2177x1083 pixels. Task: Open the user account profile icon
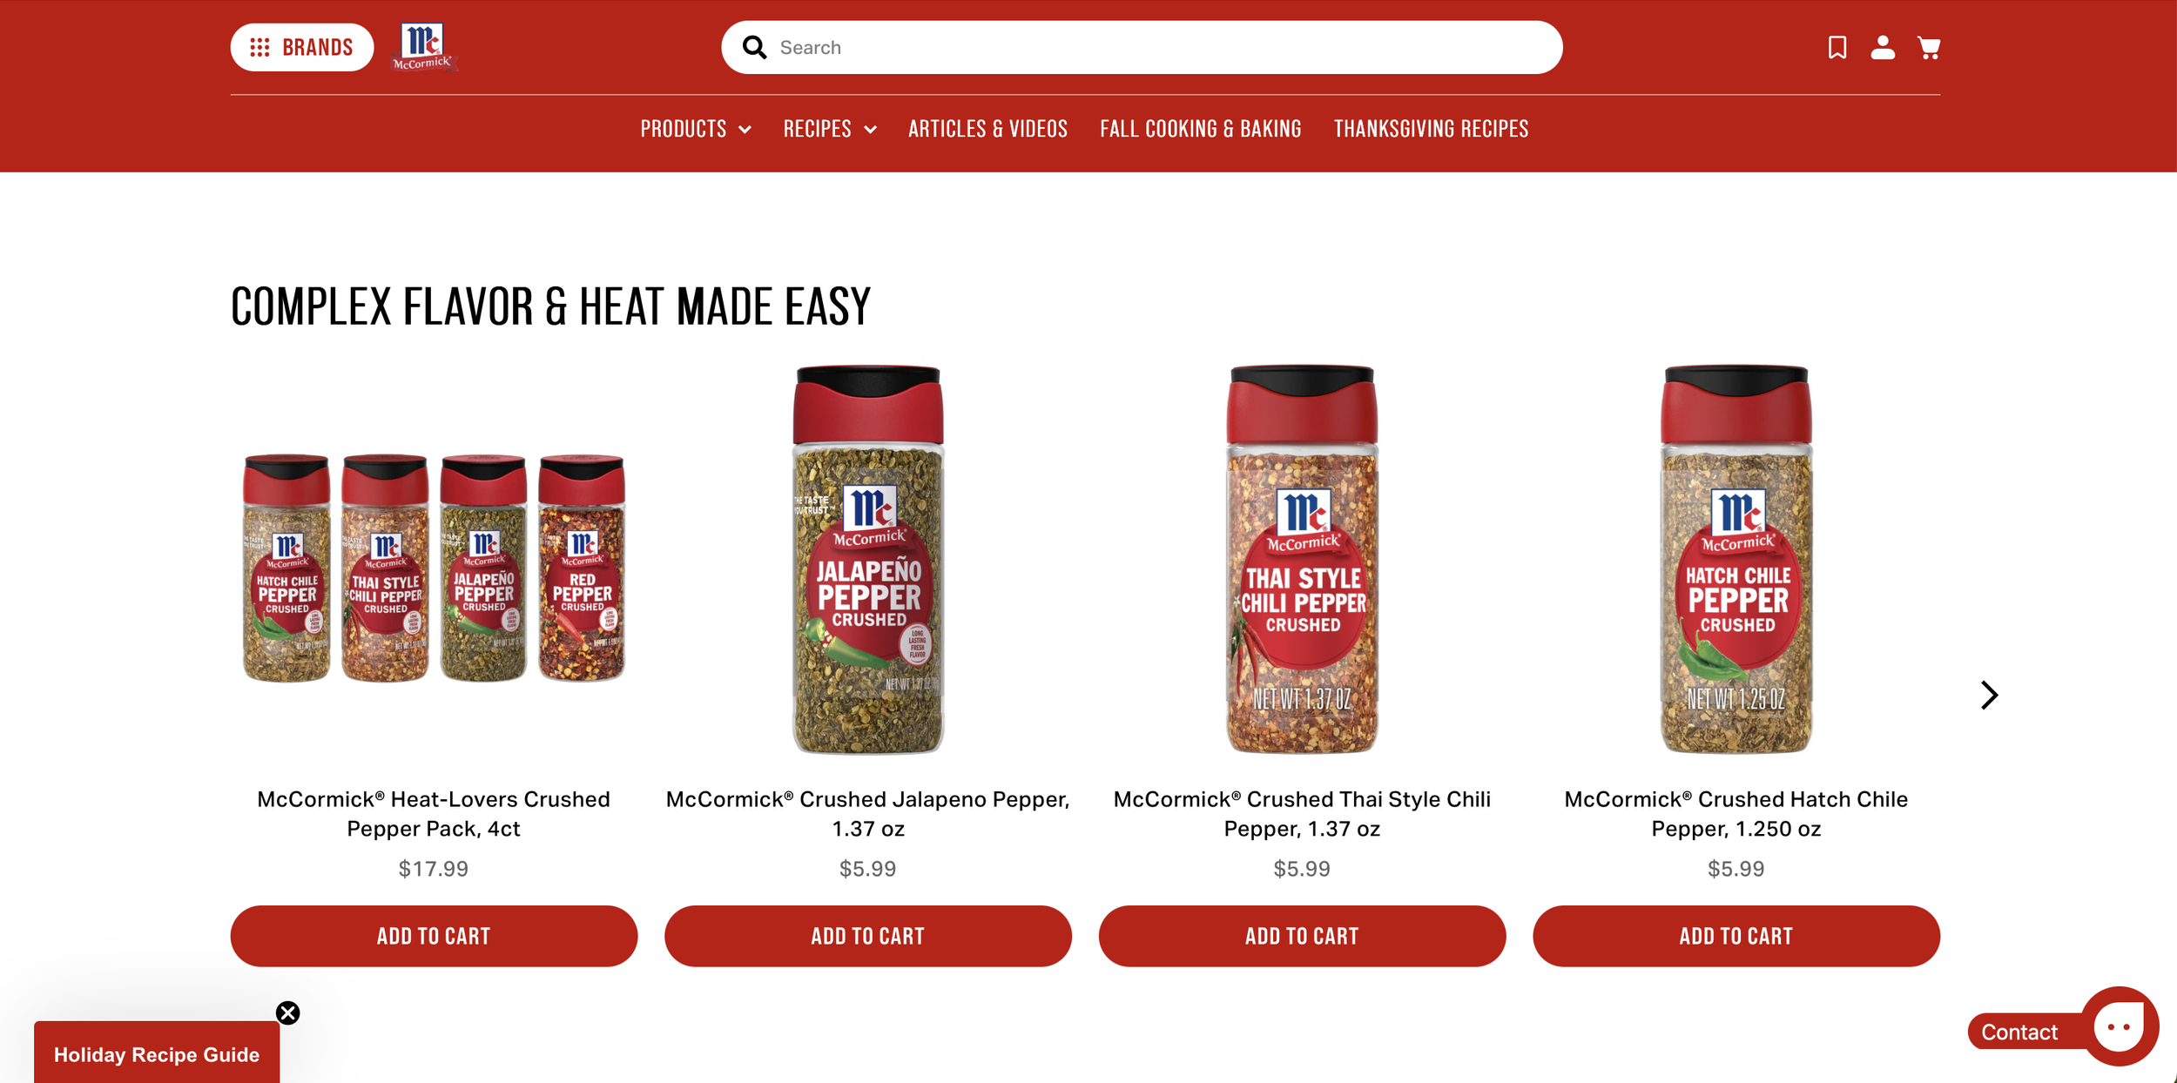1883,47
